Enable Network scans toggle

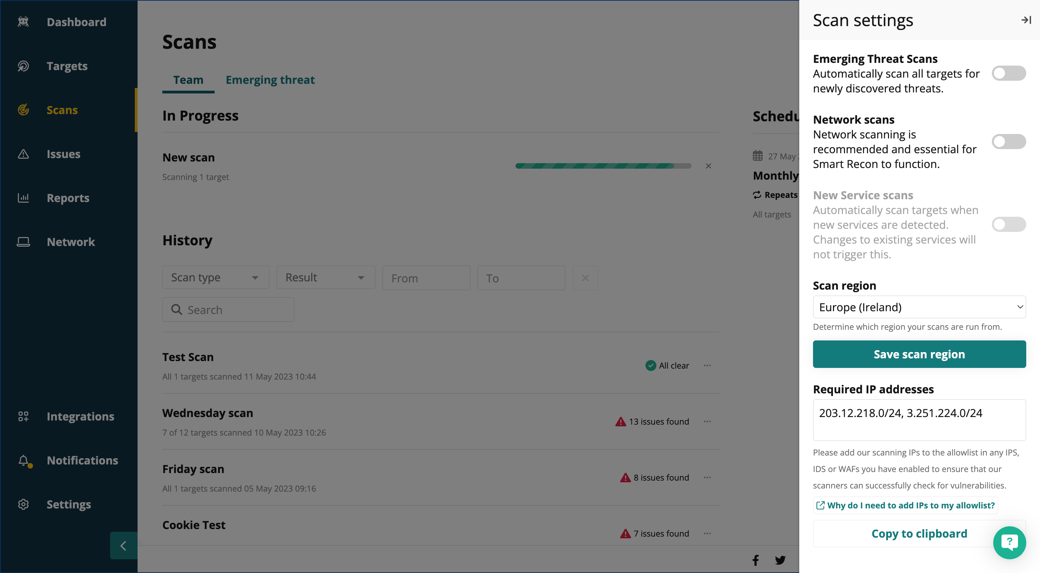click(1009, 142)
